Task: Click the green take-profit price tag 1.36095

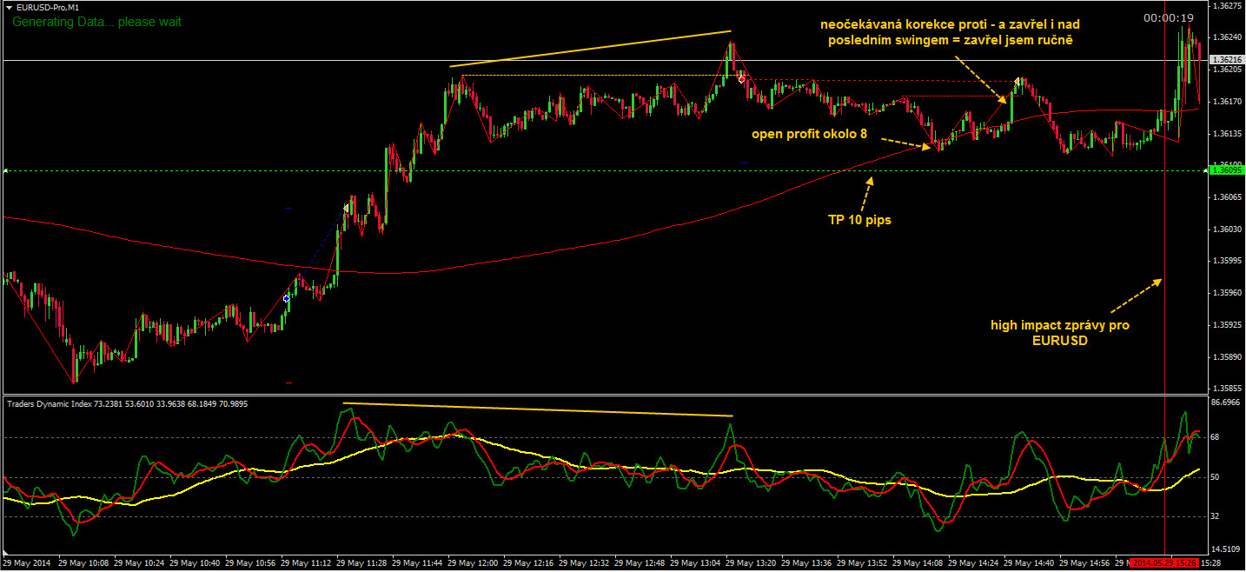Action: point(1225,170)
